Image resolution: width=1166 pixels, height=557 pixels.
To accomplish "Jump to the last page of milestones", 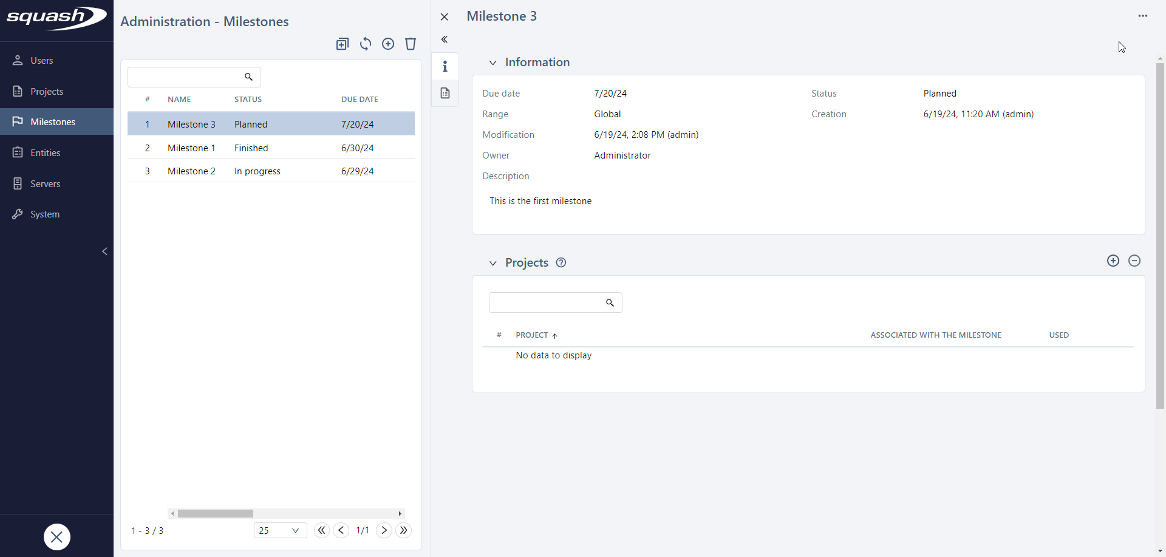I will point(404,530).
